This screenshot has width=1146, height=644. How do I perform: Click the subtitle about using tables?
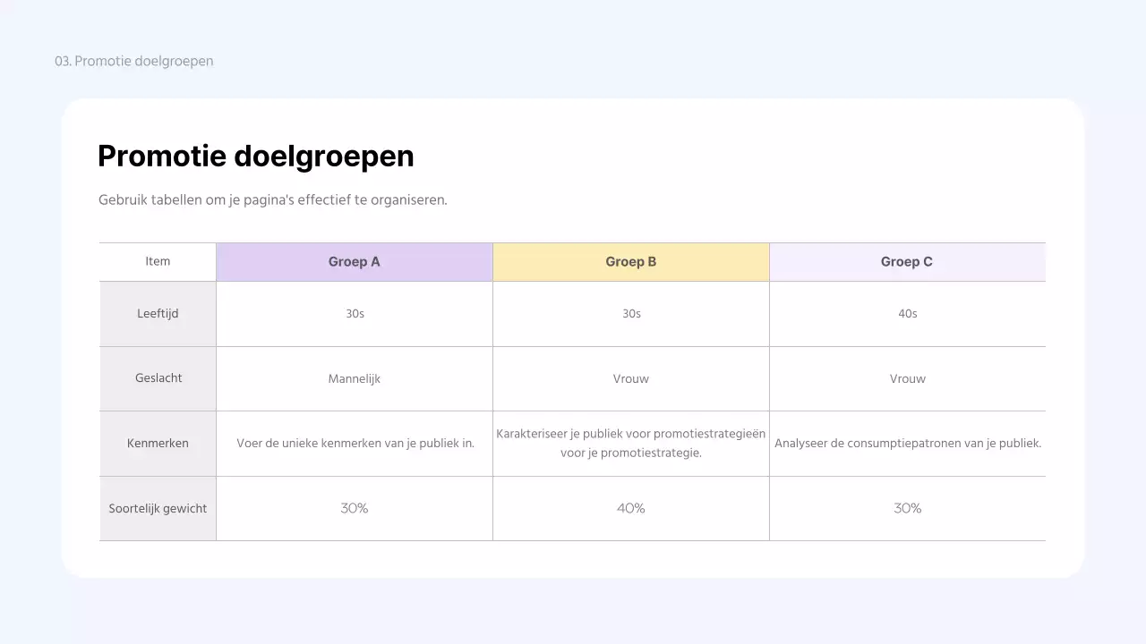(272, 200)
